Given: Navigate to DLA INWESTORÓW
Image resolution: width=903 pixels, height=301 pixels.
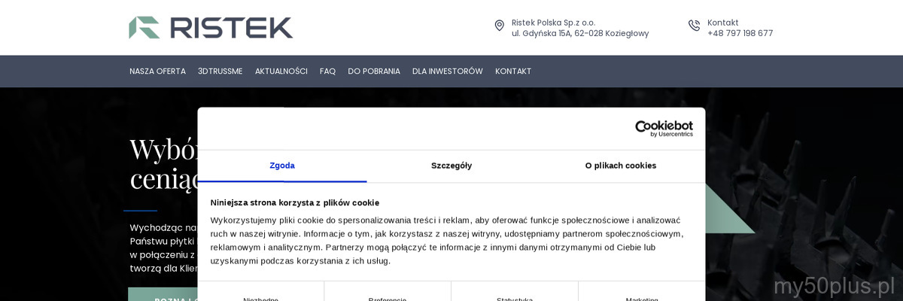Looking at the screenshot, I should pyautogui.click(x=447, y=71).
